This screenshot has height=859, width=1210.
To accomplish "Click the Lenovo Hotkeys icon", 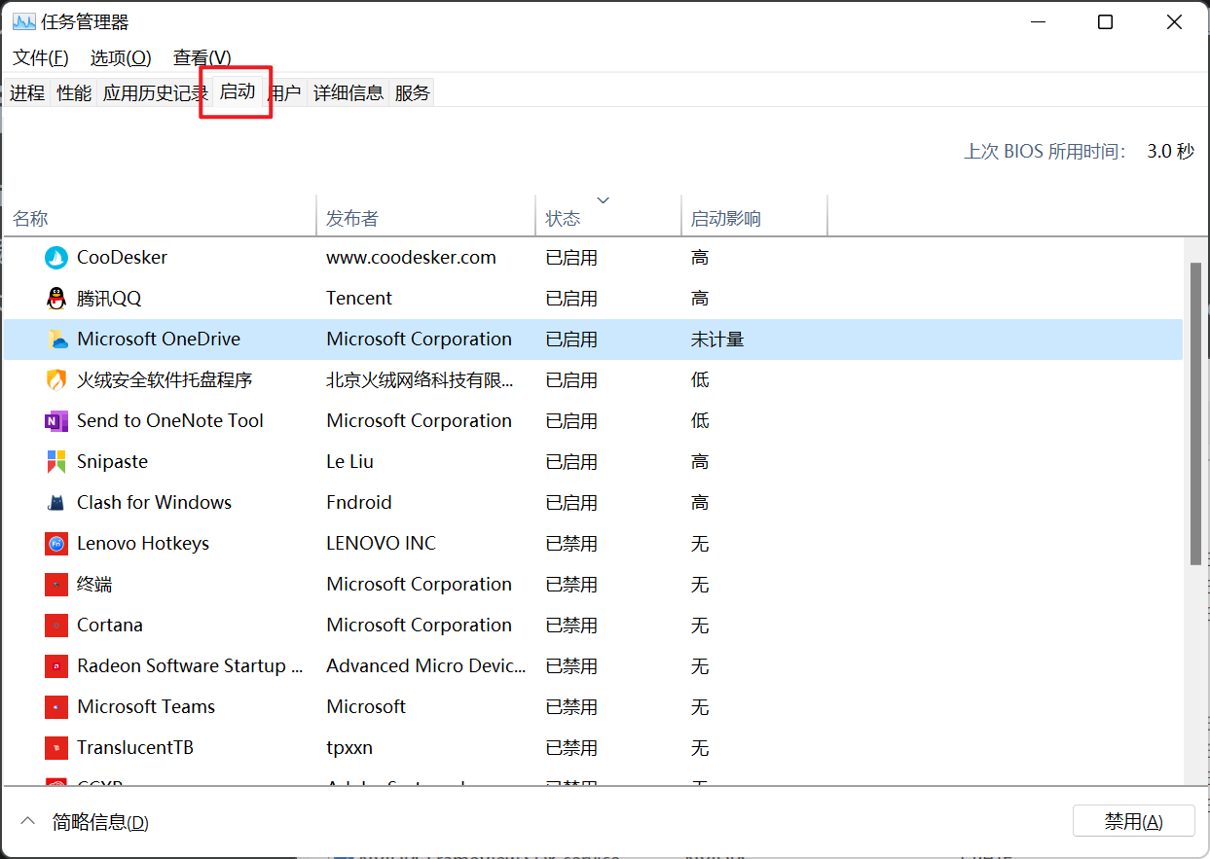I will 56,544.
